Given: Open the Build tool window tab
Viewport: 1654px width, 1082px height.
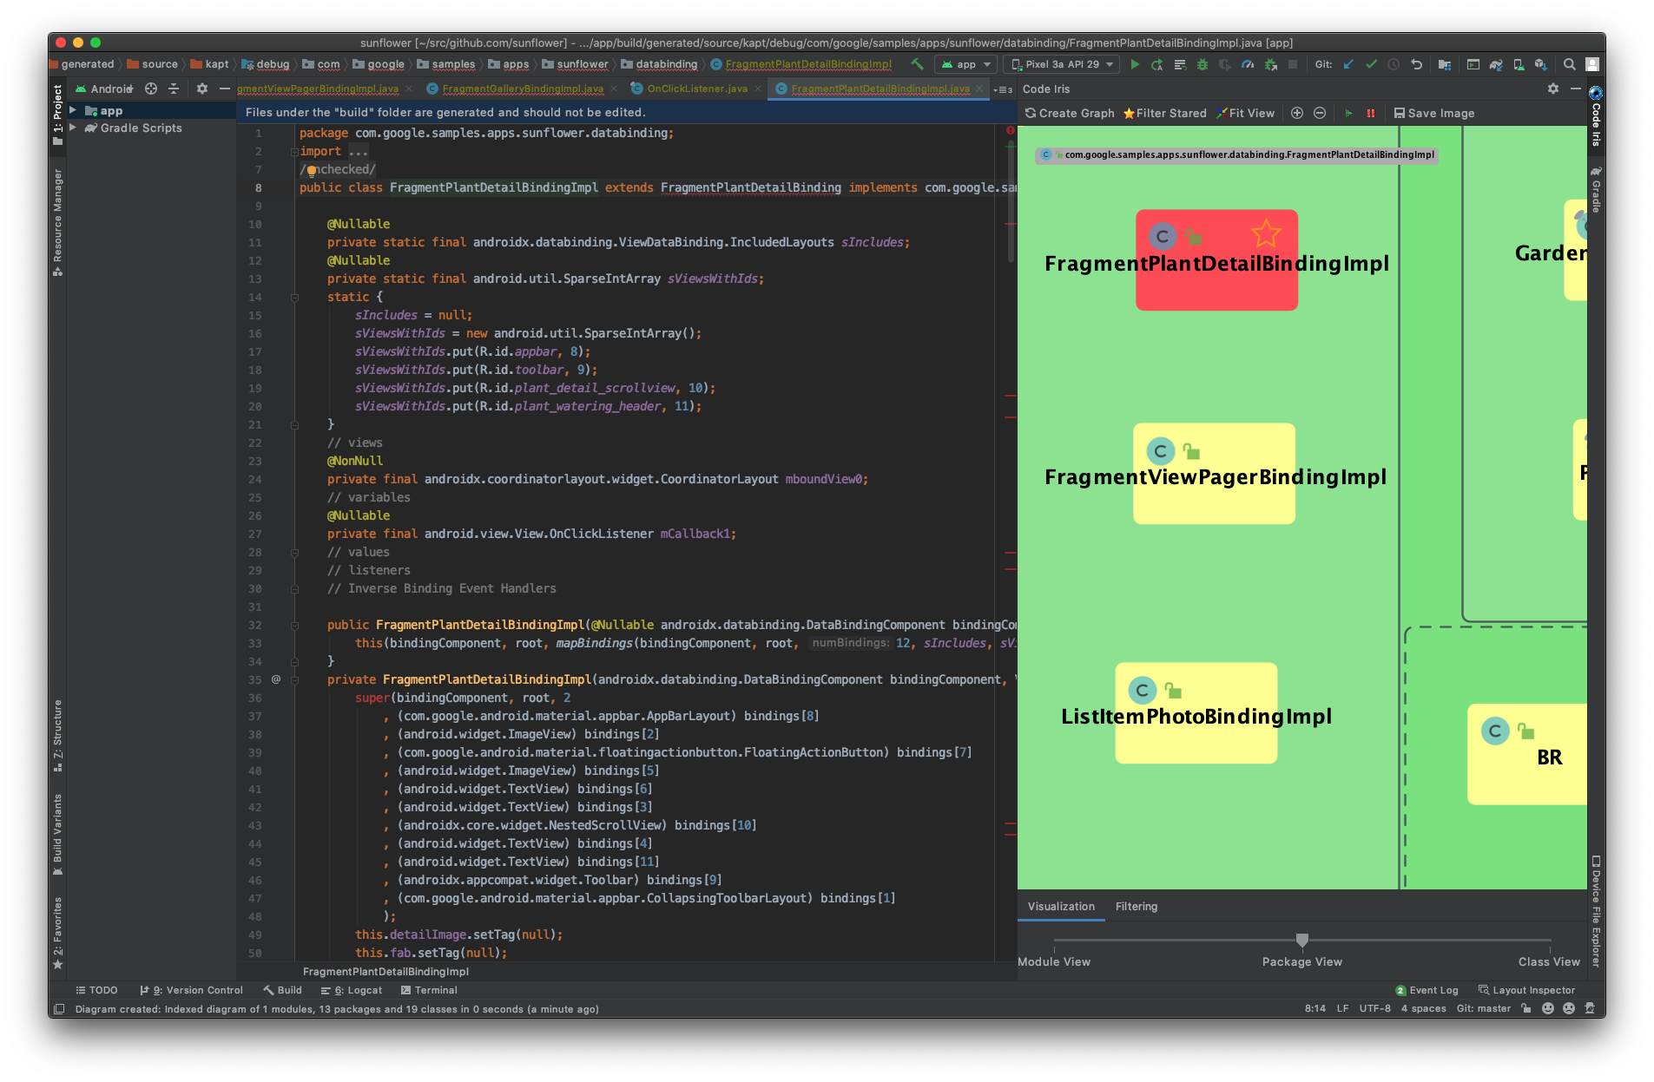Looking at the screenshot, I should (x=283, y=990).
